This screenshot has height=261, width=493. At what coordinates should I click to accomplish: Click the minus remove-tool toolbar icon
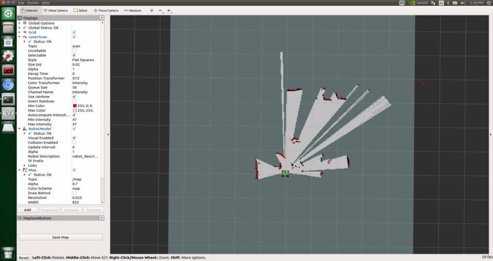pyautogui.click(x=160, y=10)
